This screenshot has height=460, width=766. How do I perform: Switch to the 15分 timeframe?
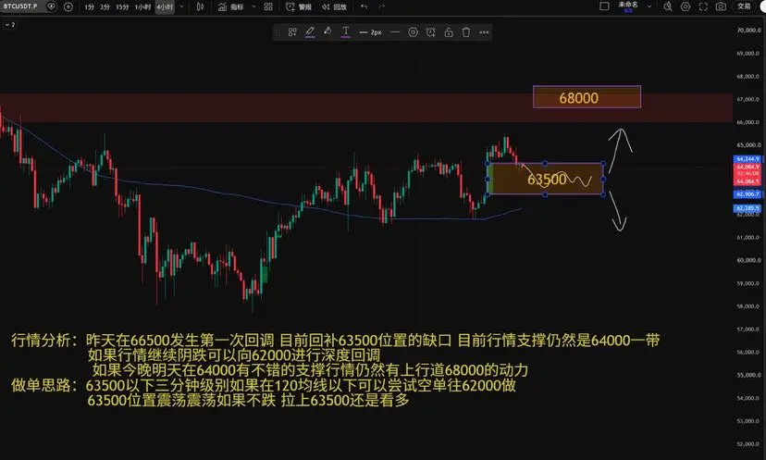pyautogui.click(x=122, y=6)
